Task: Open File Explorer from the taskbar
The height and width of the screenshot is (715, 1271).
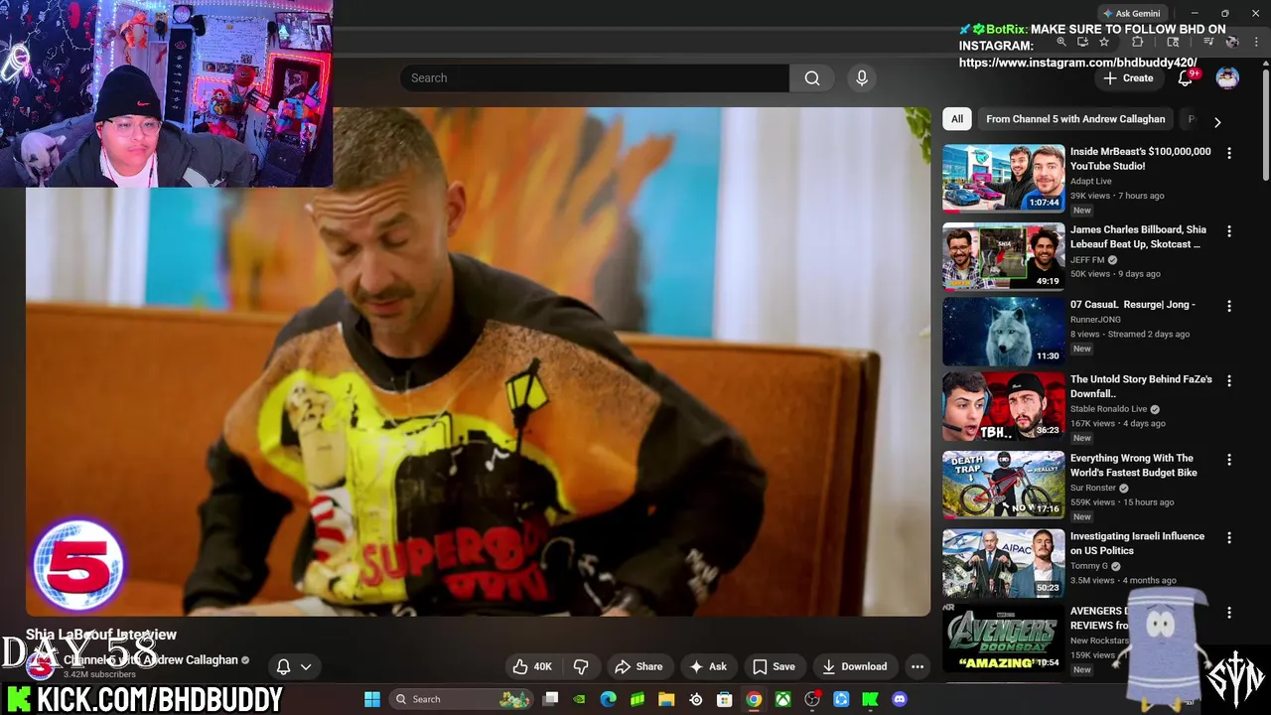Action: click(x=666, y=699)
